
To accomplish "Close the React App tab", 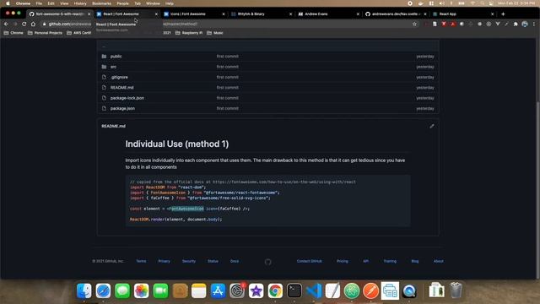I will tap(492, 14).
